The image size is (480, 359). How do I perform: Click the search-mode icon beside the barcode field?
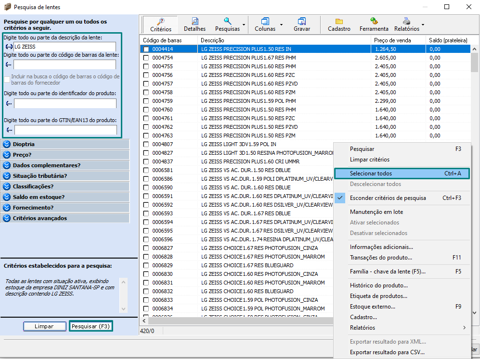click(9, 64)
